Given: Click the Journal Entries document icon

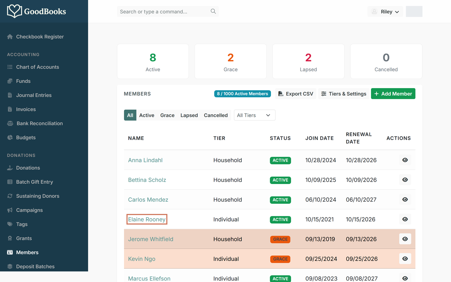Looking at the screenshot, I should coord(10,95).
